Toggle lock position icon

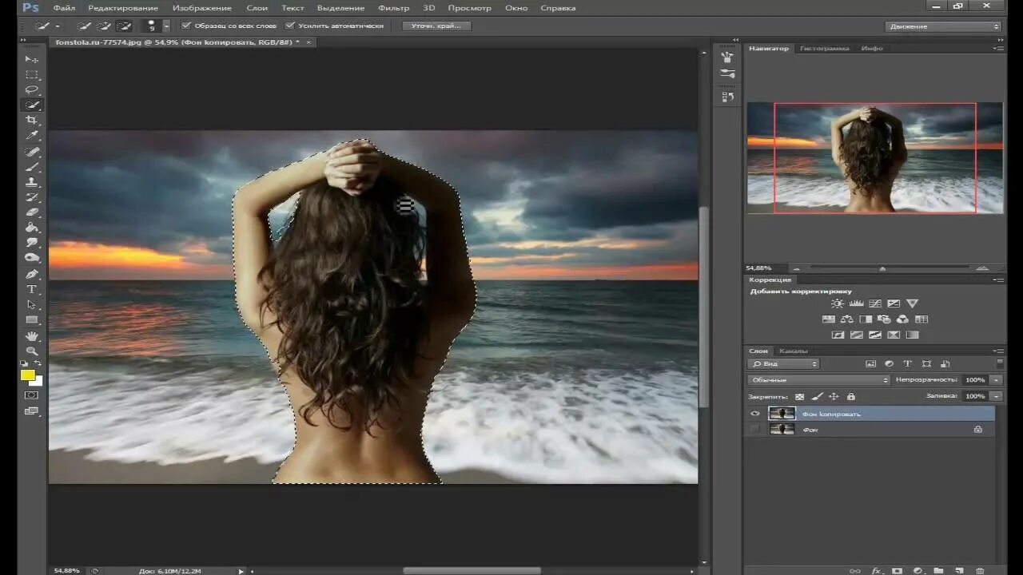tap(834, 396)
